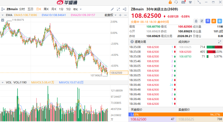The height and width of the screenshot is (122, 223).
Task: Expand the 成交统计 panel
Action: [220, 42]
